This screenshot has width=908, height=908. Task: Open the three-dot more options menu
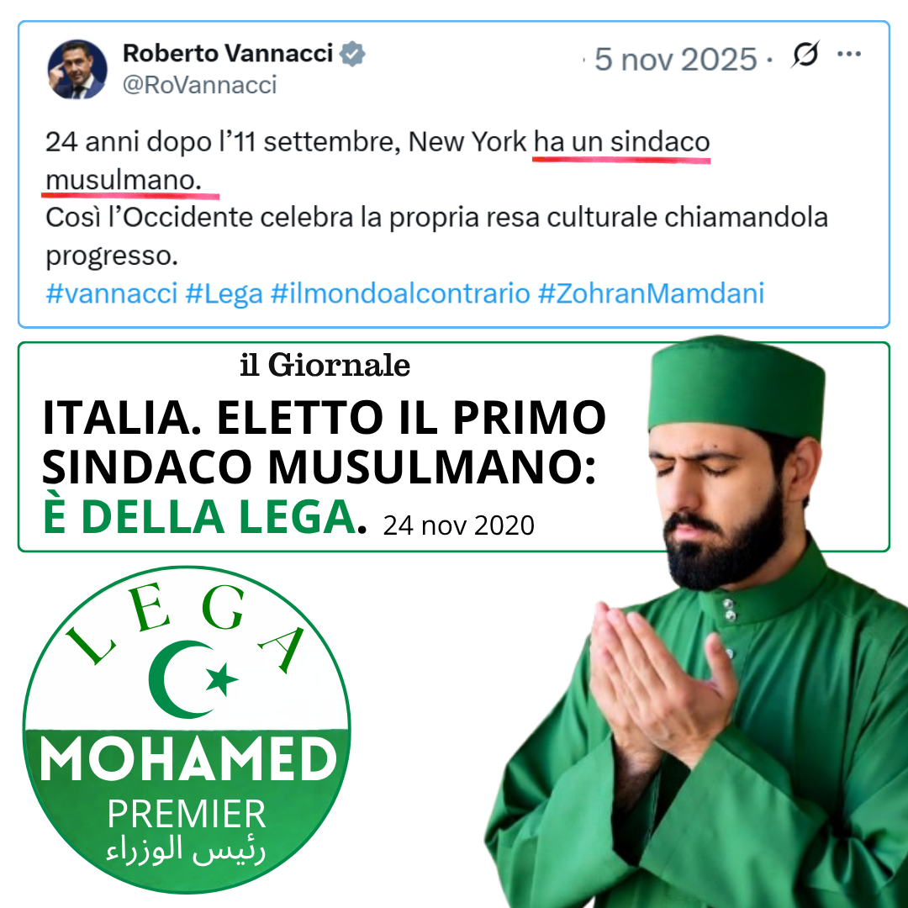tap(849, 54)
